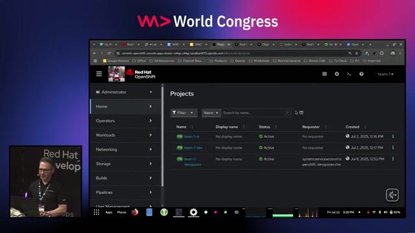The image size is (415, 233).
Task: Click the floating assistant icon bottom of Projects
Action: 392,195
